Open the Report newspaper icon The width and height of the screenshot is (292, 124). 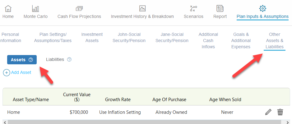220,9
